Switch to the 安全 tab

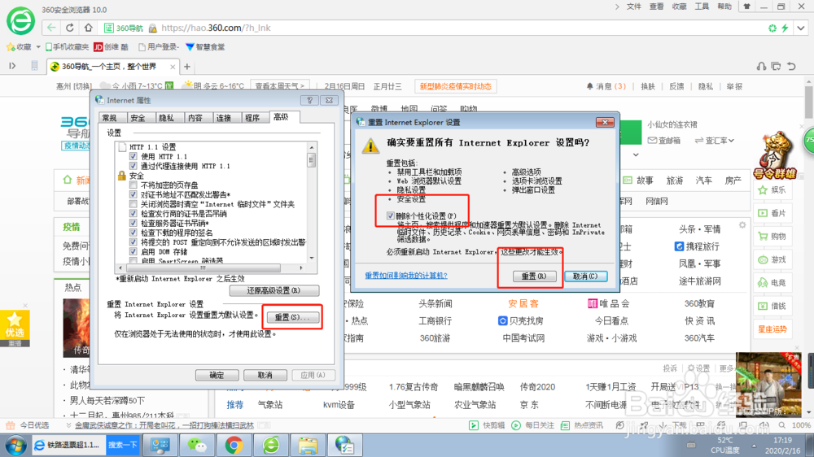point(138,118)
